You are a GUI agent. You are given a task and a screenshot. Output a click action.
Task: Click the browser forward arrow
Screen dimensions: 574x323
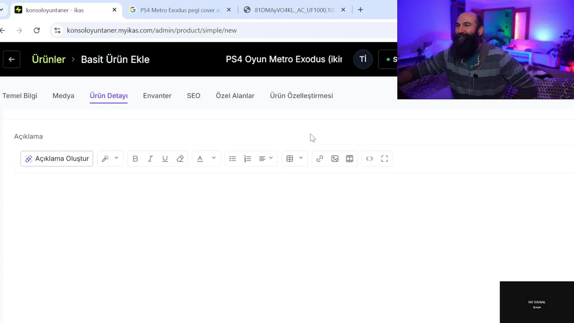(x=19, y=30)
